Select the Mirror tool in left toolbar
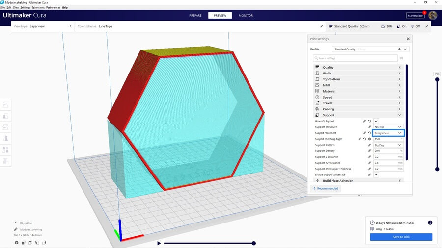Image resolution: width=442 pixels, height=248 pixels. [x=5, y=138]
